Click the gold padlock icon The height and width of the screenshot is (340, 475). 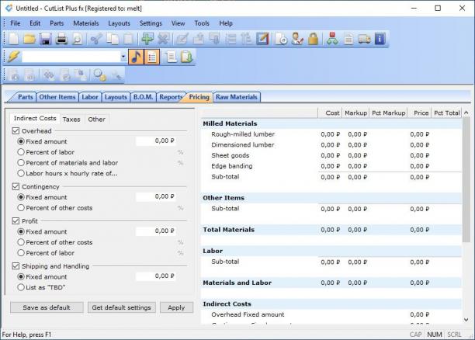coord(314,39)
